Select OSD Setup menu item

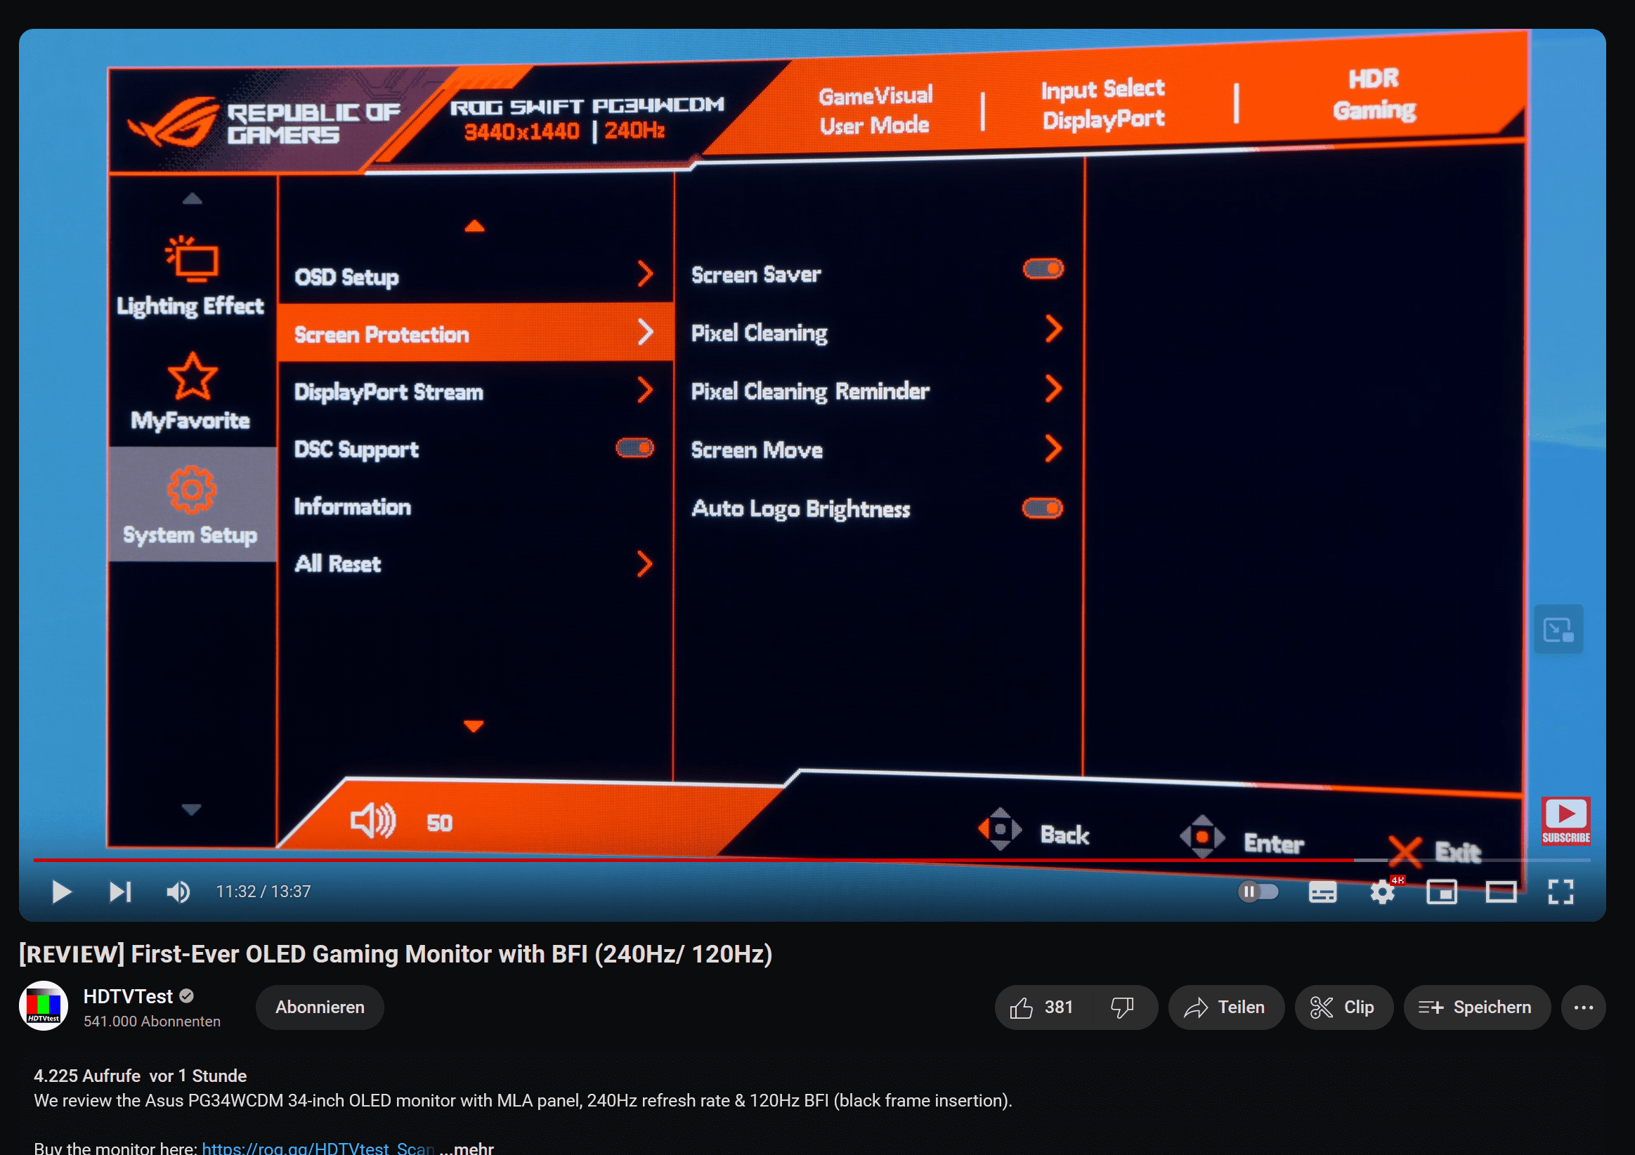click(475, 275)
